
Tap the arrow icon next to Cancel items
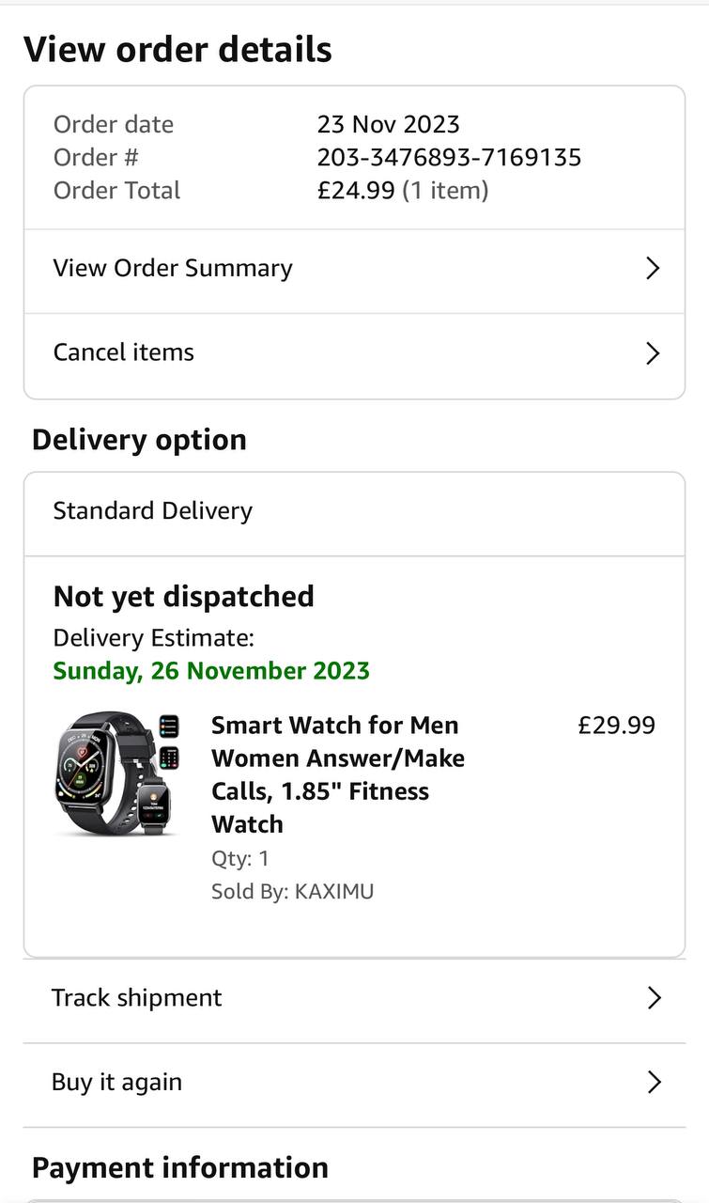653,353
